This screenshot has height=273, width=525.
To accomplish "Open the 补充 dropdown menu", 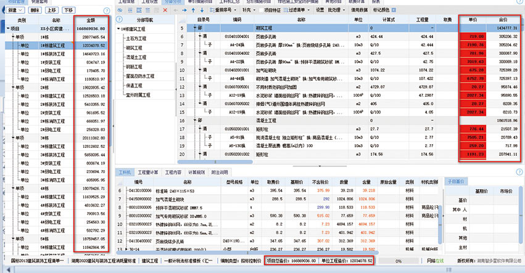I will point(249,10).
